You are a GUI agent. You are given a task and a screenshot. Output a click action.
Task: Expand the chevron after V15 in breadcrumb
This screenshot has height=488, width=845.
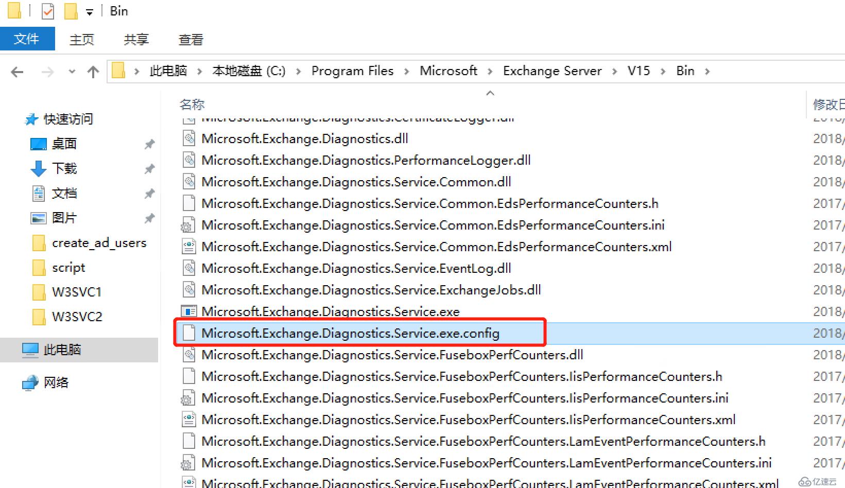pos(663,72)
